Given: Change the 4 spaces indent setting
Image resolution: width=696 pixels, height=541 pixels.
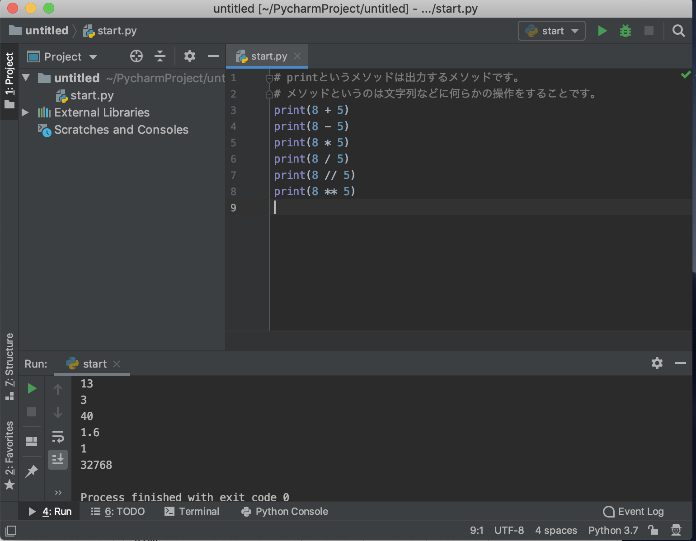Looking at the screenshot, I should click(556, 530).
